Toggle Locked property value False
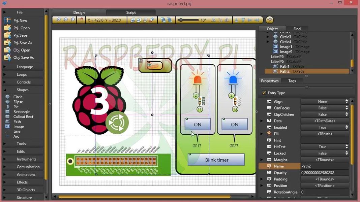Viewport: 360px width, 202px height. tap(325, 153)
